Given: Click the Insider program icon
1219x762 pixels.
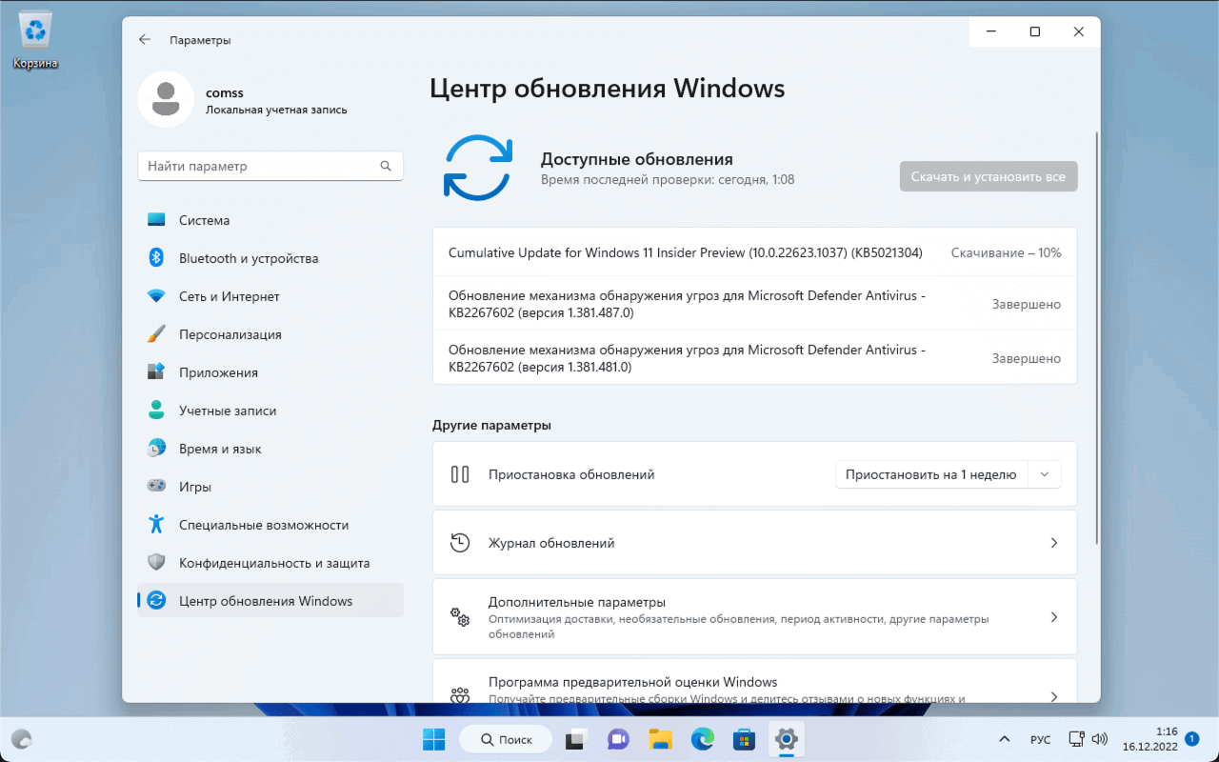Looking at the screenshot, I should (x=460, y=695).
